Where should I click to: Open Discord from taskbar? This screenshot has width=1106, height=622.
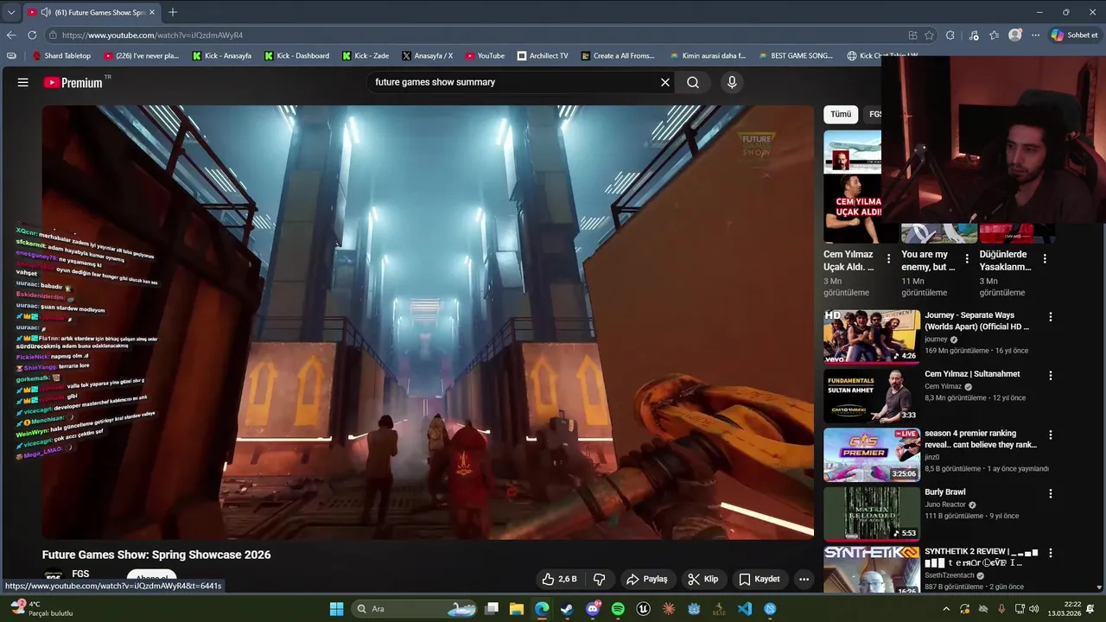coord(593,609)
